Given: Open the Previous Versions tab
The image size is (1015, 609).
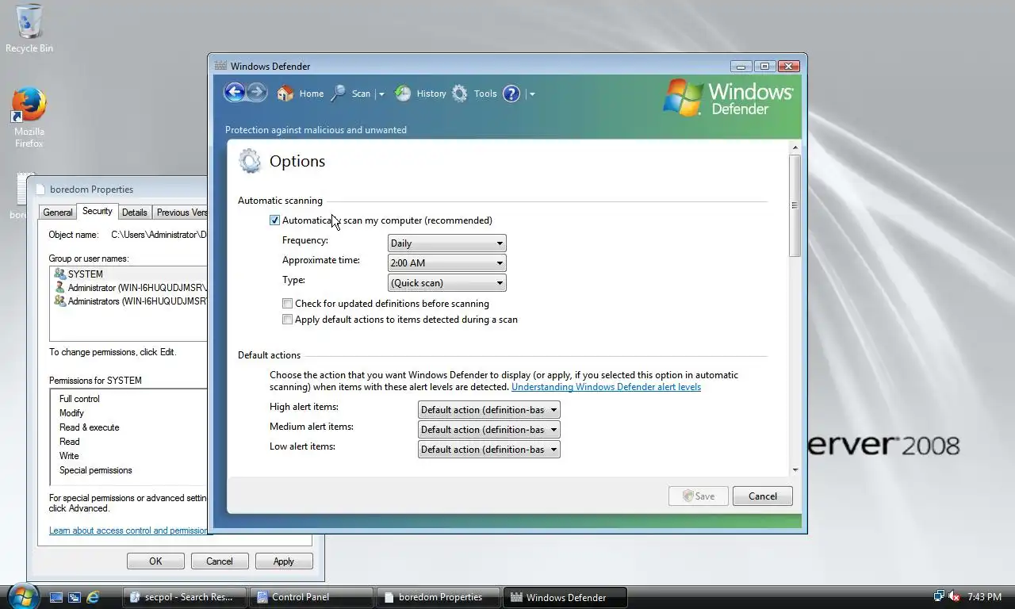Looking at the screenshot, I should click(x=180, y=213).
